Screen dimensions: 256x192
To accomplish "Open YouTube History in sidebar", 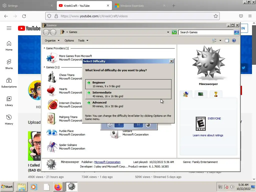I will point(9,120).
